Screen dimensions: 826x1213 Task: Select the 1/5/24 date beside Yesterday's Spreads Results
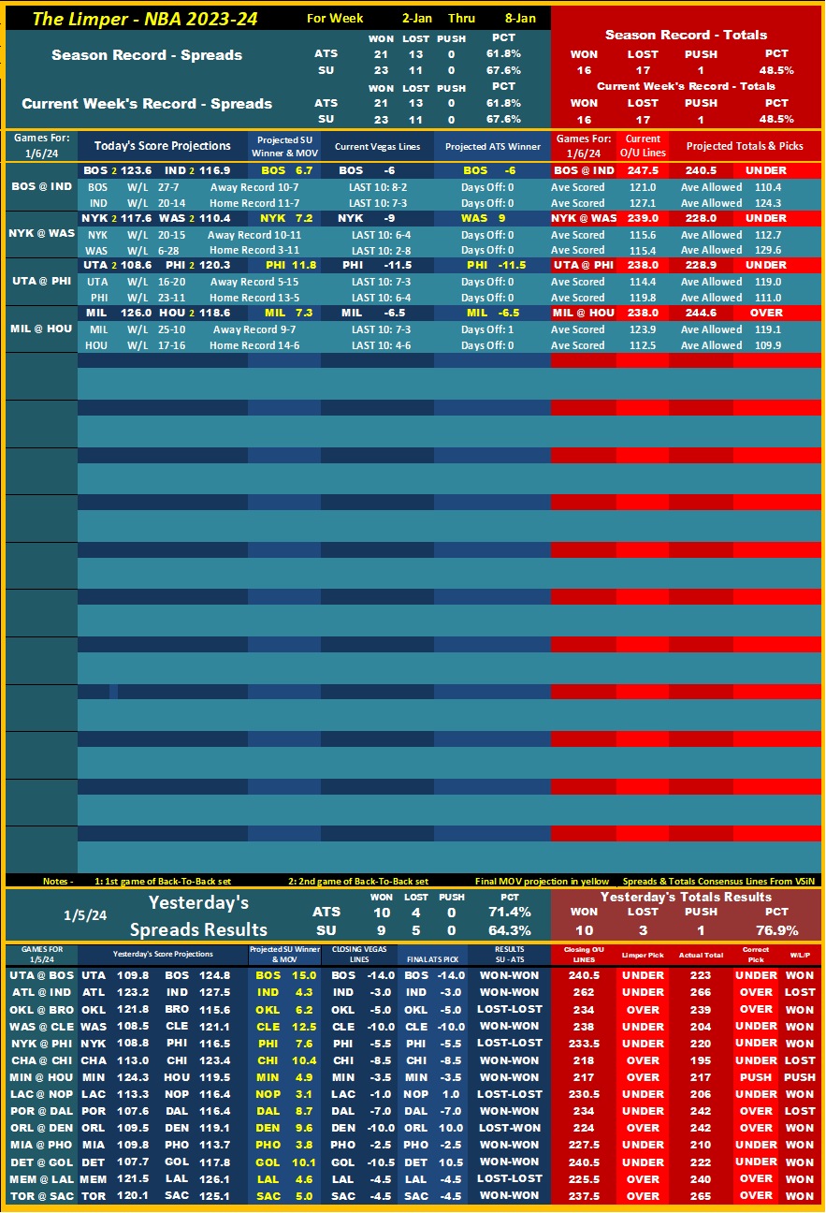[x=83, y=913]
